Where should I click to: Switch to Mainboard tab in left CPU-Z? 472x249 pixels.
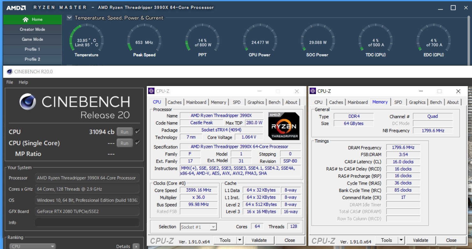click(196, 102)
